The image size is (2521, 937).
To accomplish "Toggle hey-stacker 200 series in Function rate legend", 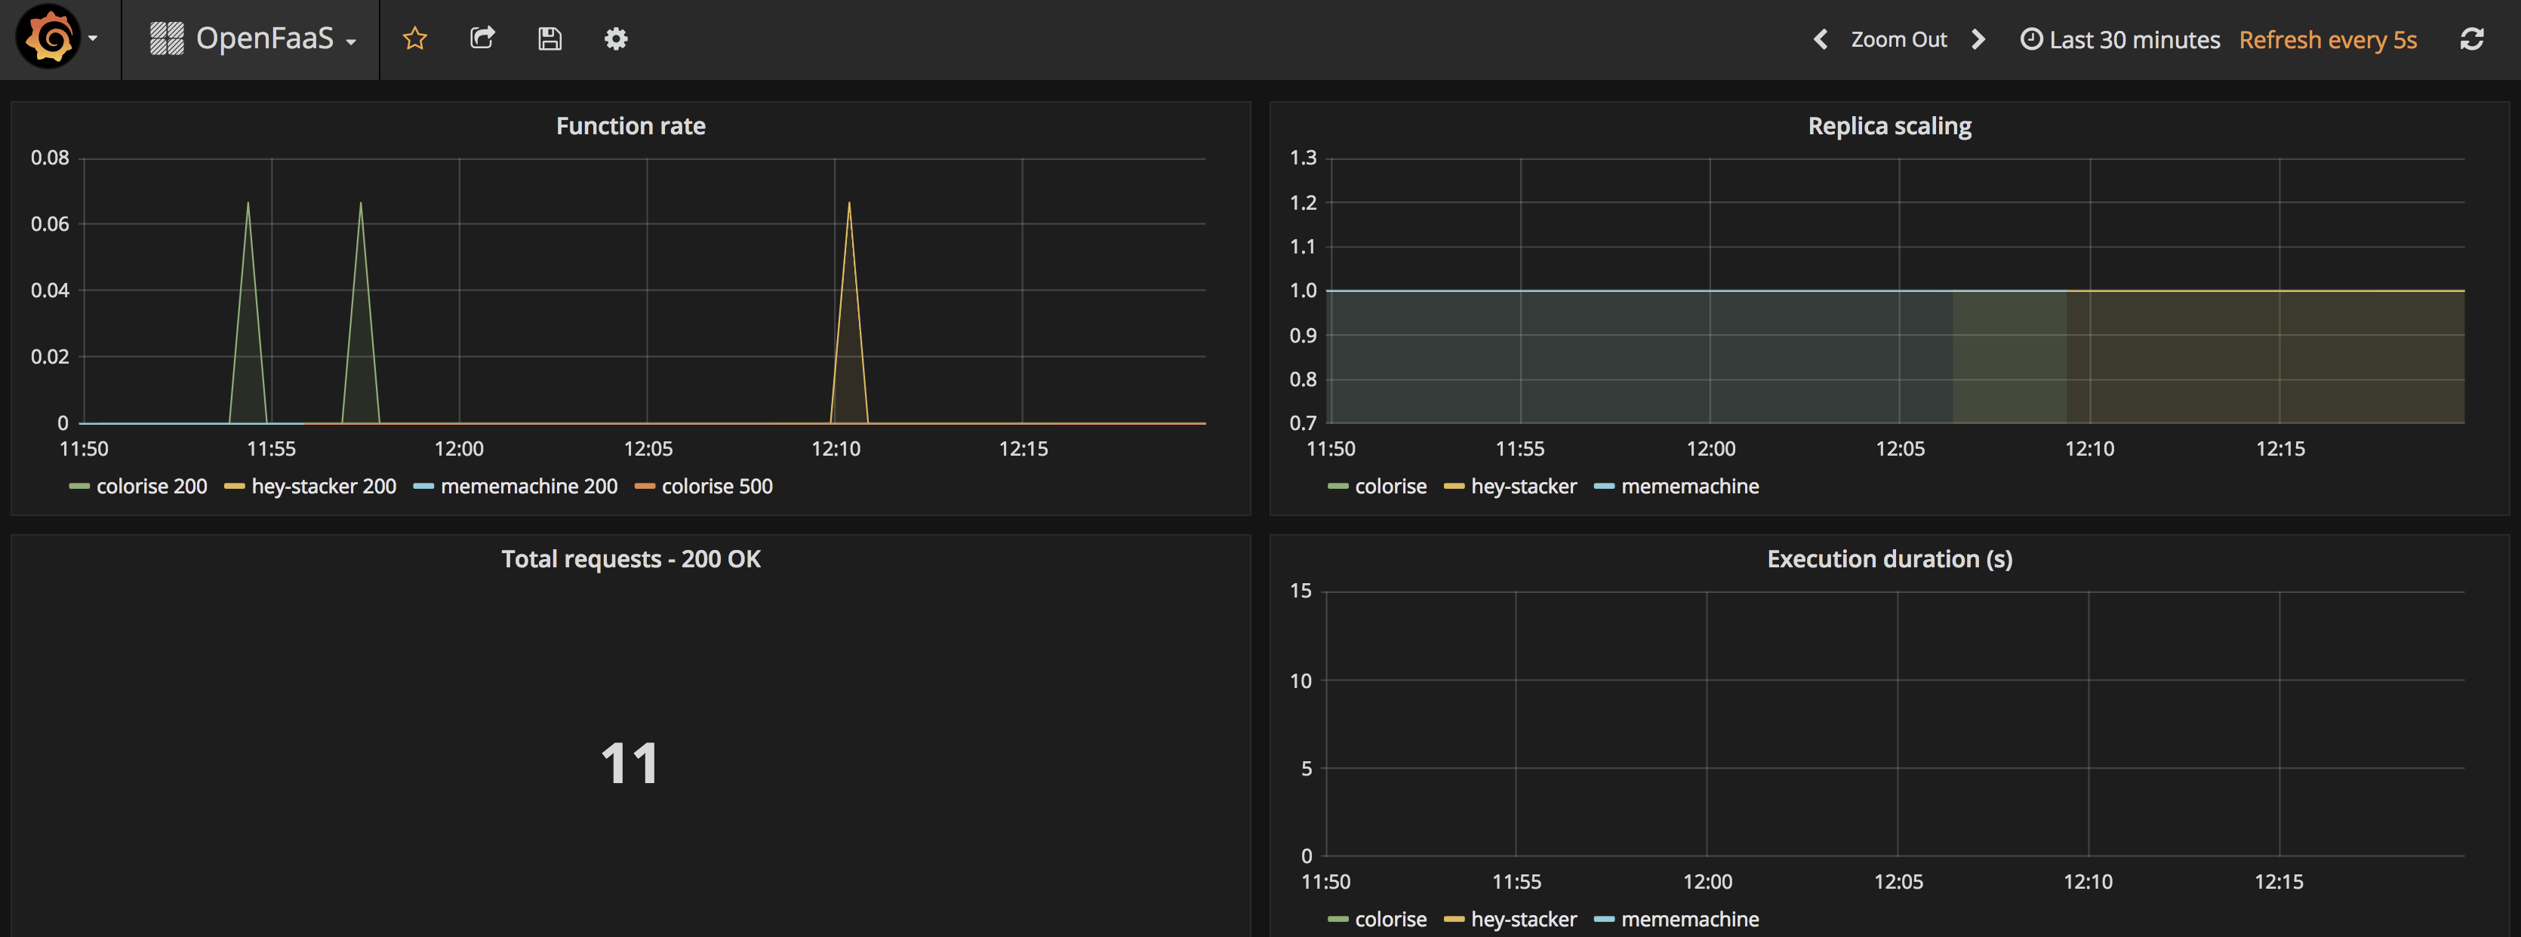I will [x=323, y=486].
